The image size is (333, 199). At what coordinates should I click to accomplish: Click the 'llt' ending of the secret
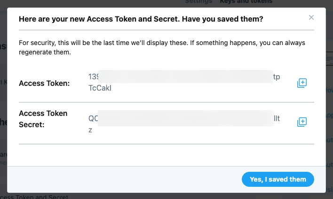point(277,119)
